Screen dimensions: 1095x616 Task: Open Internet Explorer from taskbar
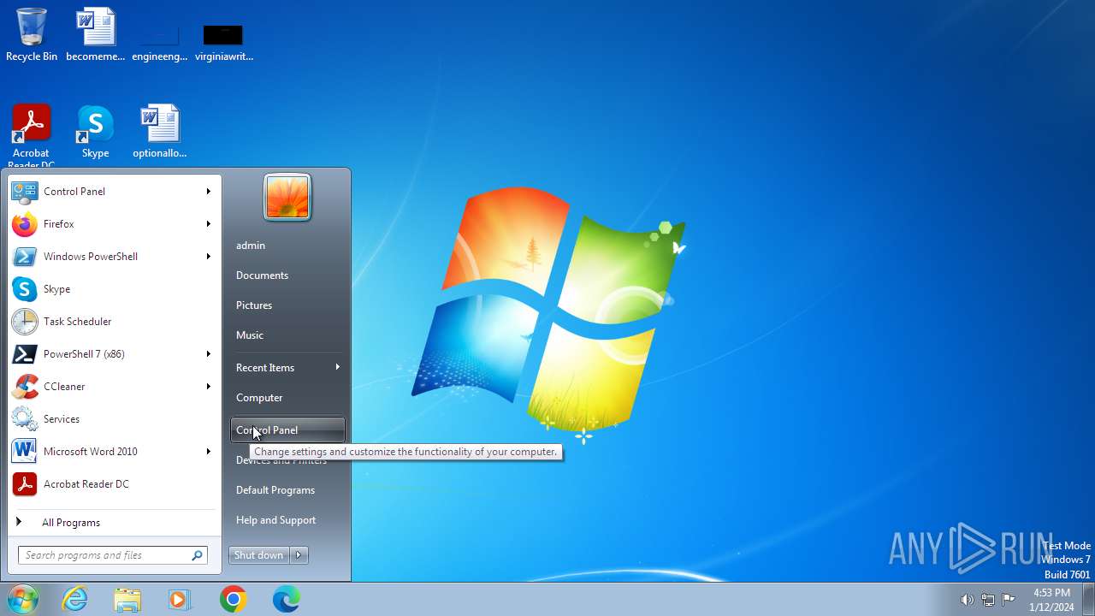[75, 600]
